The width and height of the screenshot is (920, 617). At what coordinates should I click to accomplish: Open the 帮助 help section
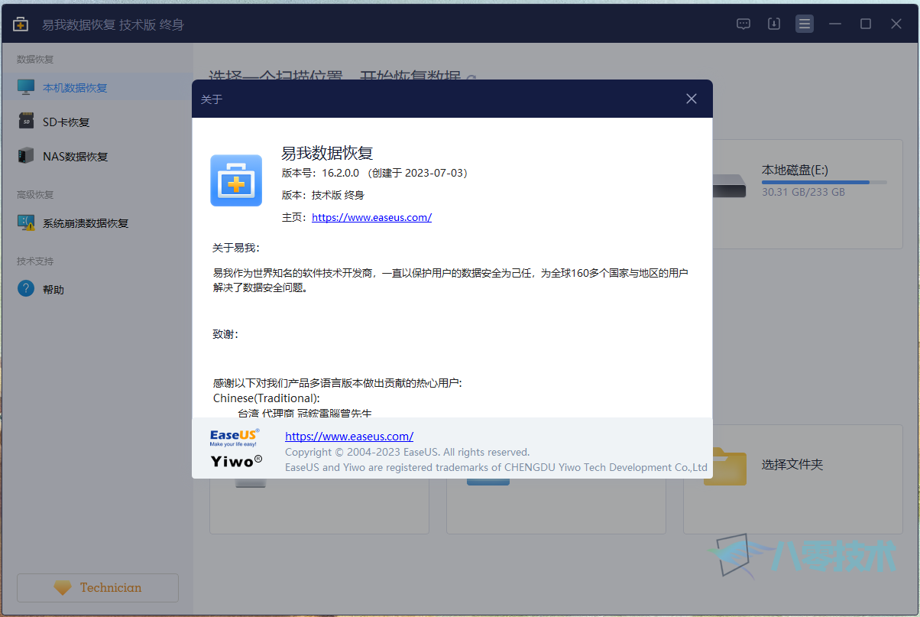[x=97, y=290]
